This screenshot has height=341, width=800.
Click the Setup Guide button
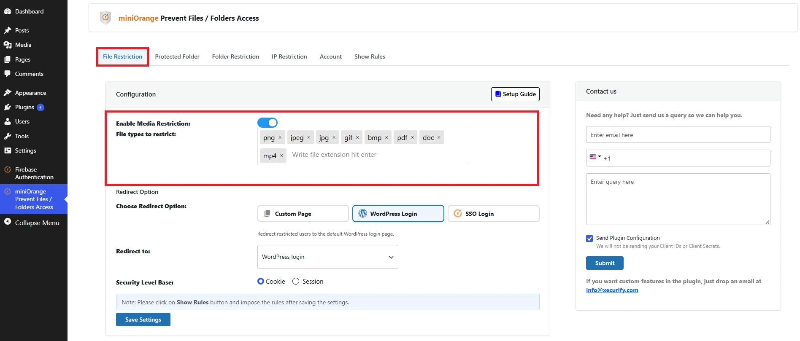pyautogui.click(x=515, y=94)
